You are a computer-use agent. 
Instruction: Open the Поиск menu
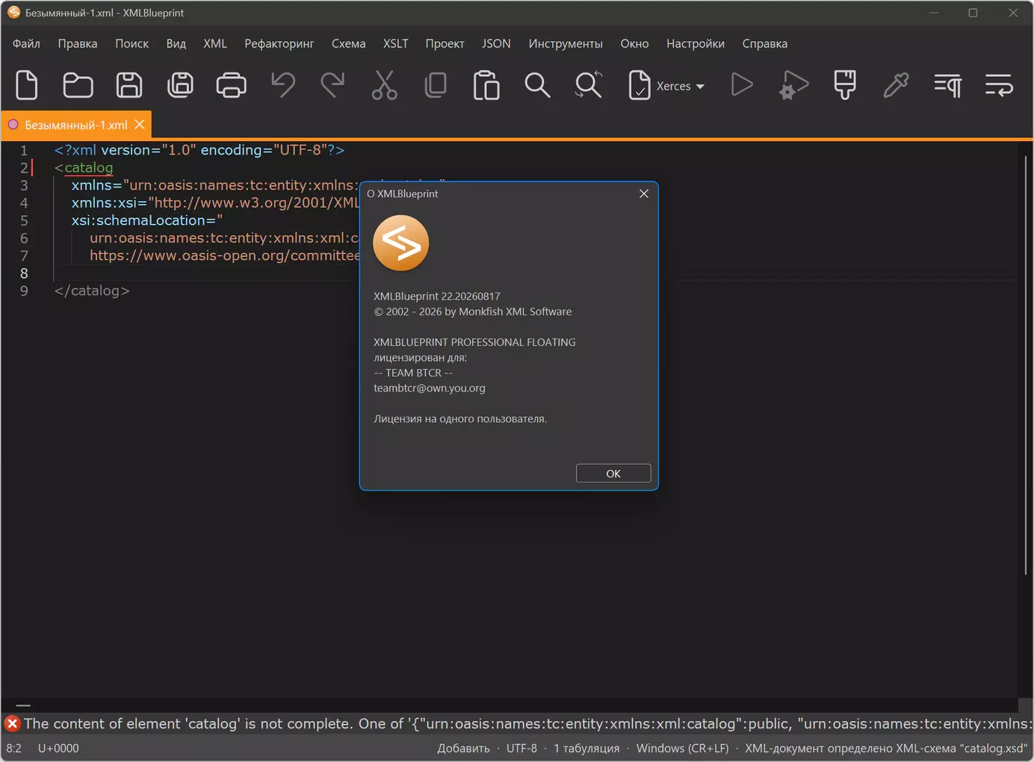[x=131, y=43]
